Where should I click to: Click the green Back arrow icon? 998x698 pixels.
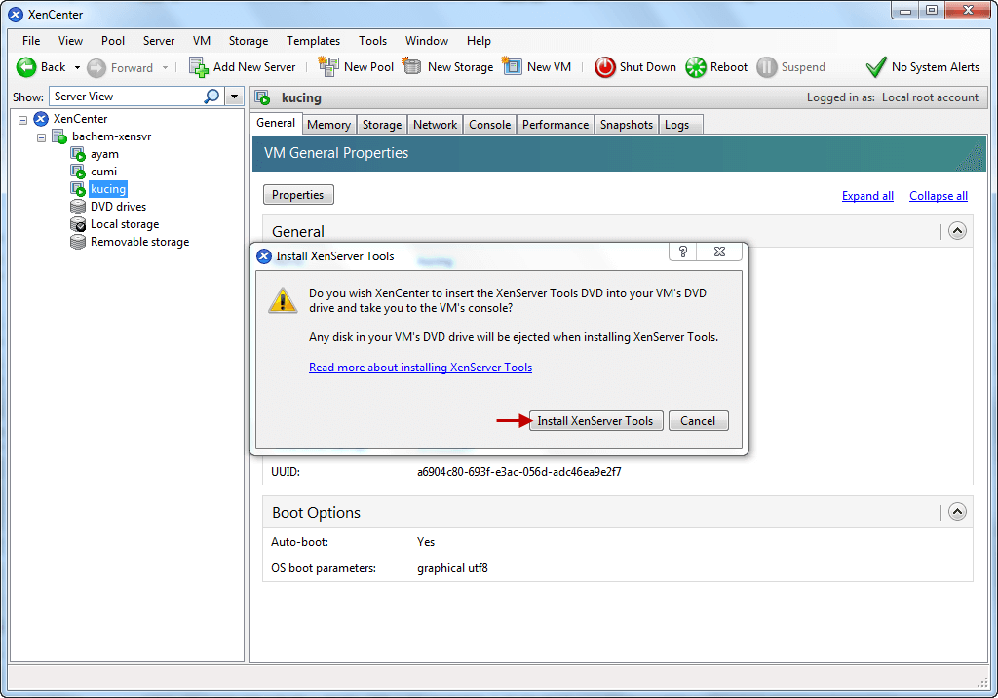coord(26,67)
